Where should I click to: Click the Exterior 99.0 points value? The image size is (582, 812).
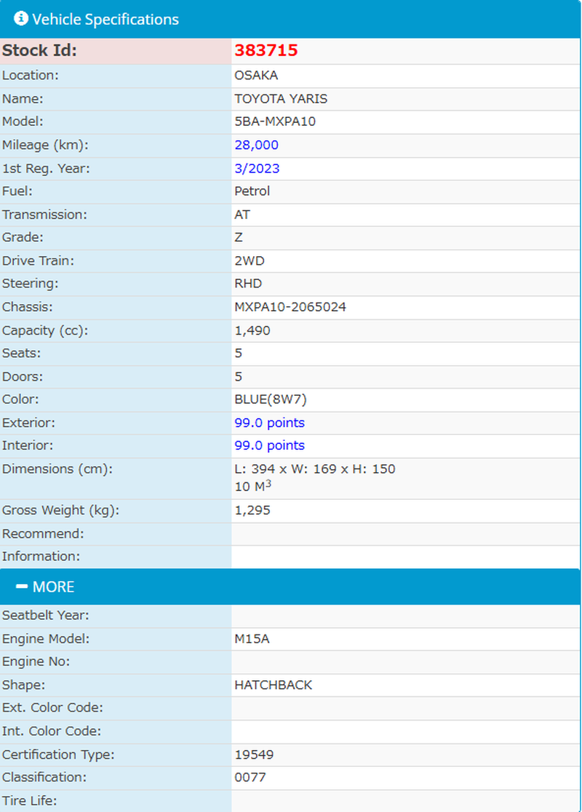coord(269,423)
